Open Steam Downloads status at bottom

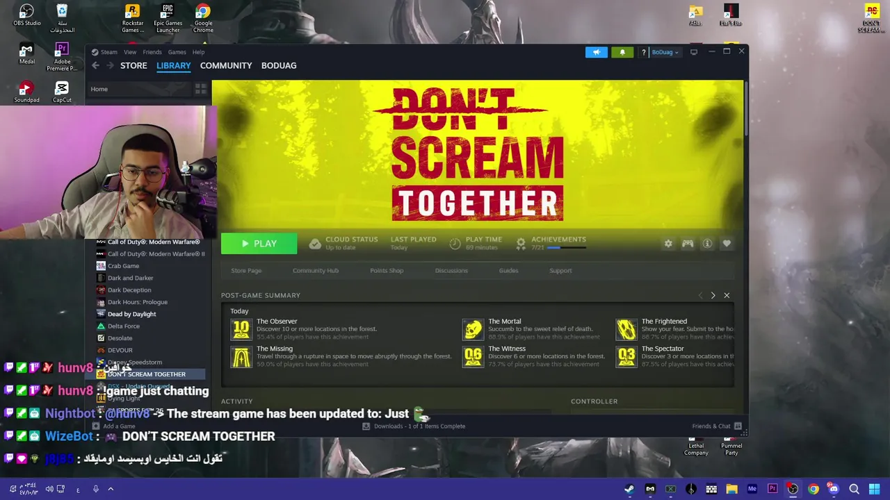(x=414, y=426)
